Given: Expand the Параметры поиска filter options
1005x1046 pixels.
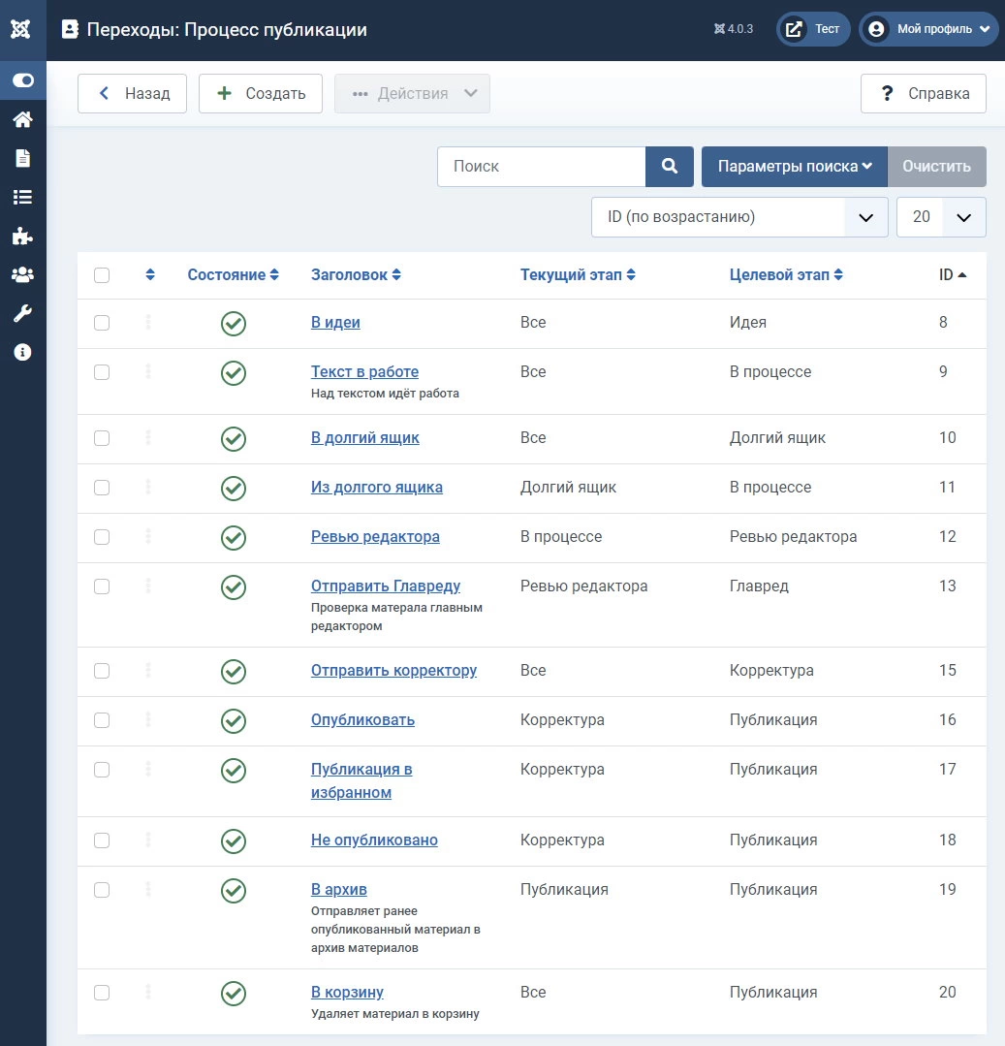Looking at the screenshot, I should pyautogui.click(x=795, y=166).
